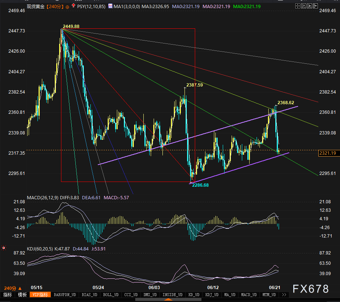Click the MACD(26,12,9) indicator label
This screenshot has width=340, height=302.
43,198
